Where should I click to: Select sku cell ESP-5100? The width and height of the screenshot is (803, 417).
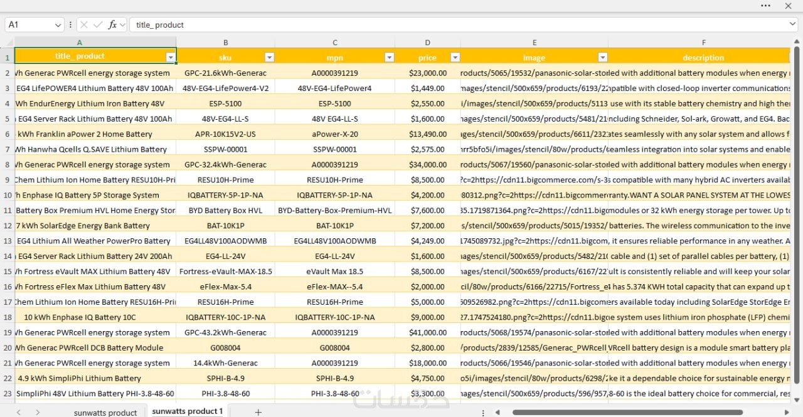click(x=225, y=103)
